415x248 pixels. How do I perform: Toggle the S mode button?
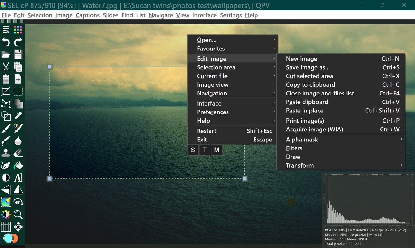point(193,150)
